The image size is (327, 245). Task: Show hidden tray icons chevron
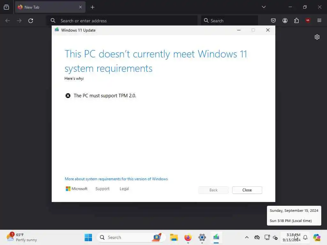(247, 237)
